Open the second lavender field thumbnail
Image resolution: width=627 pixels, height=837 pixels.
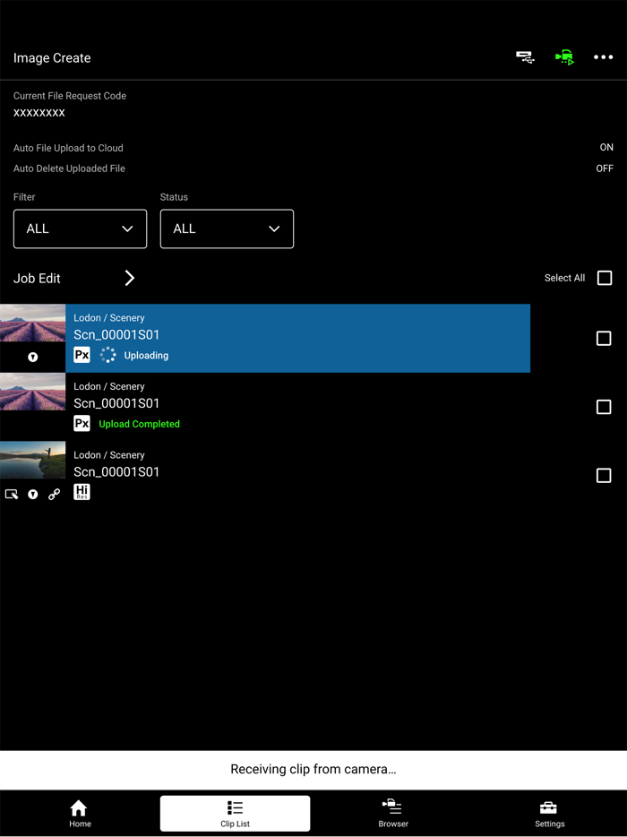pyautogui.click(x=32, y=392)
